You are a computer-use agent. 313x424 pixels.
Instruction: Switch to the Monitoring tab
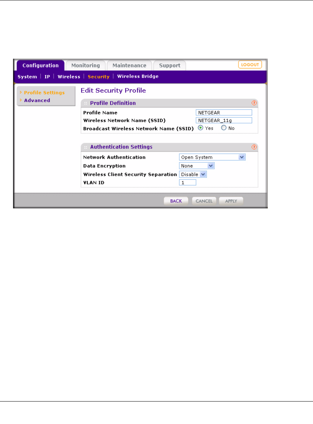(x=85, y=66)
